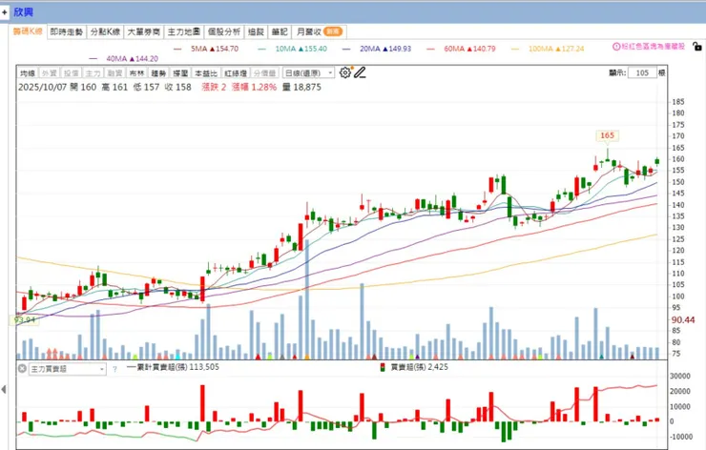Click the 粉紅色區塊 pink note text

(654, 47)
